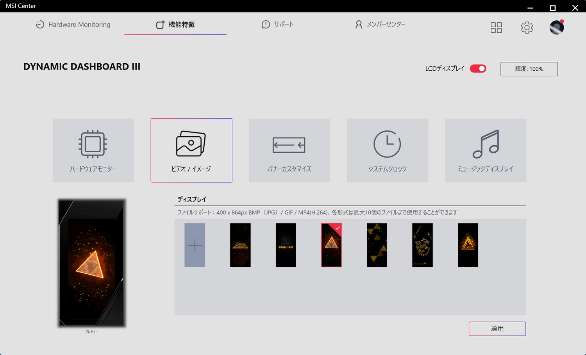The image size is (586, 355).
Task: Open the サポート tab
Action: 277,24
